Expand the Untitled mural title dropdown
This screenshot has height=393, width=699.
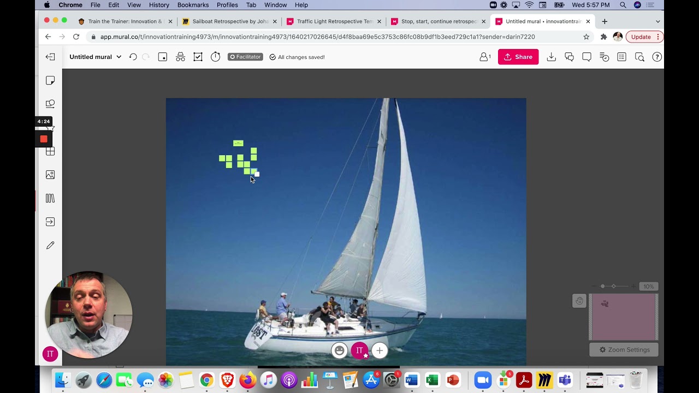point(119,57)
